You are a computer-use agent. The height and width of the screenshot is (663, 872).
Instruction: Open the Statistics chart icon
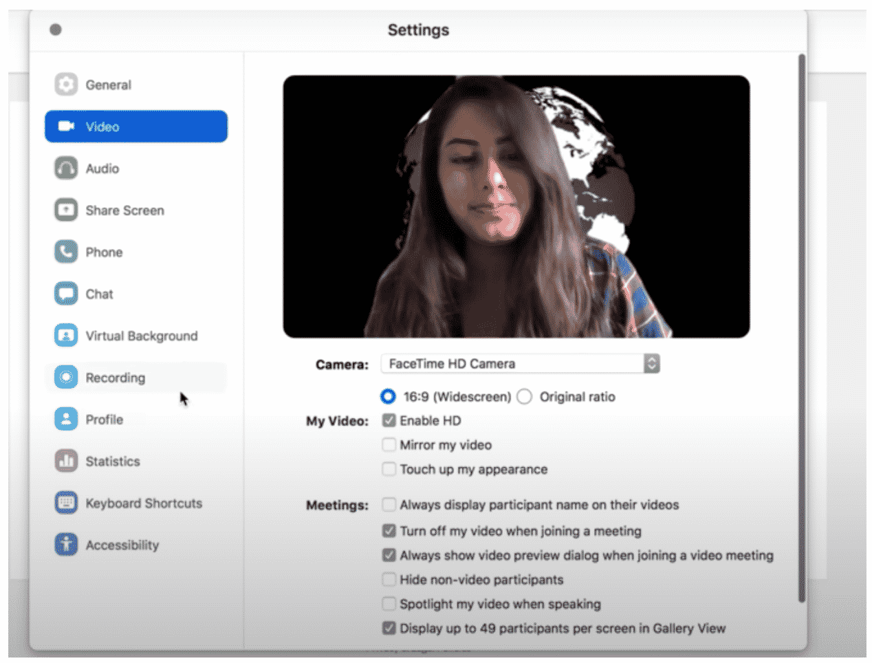(x=66, y=461)
